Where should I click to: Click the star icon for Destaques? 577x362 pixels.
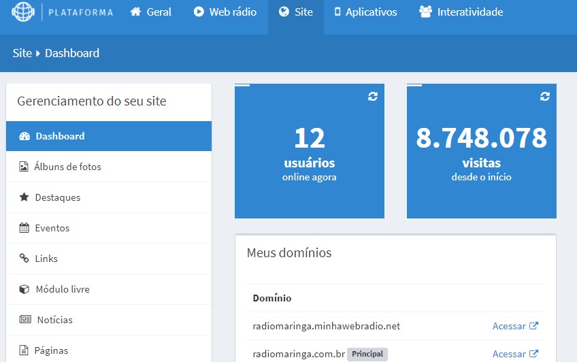coord(24,197)
